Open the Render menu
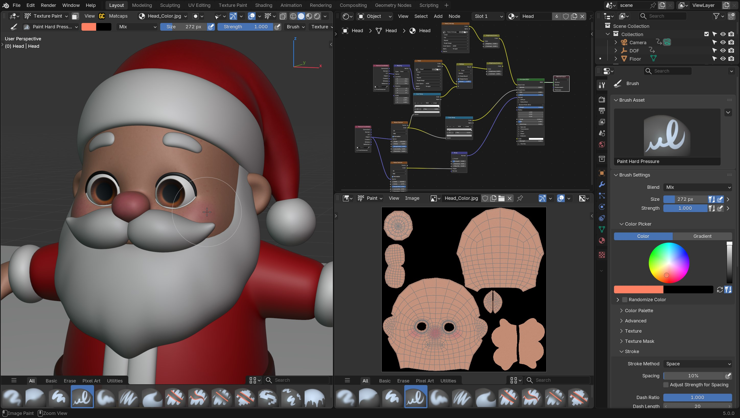 click(48, 5)
